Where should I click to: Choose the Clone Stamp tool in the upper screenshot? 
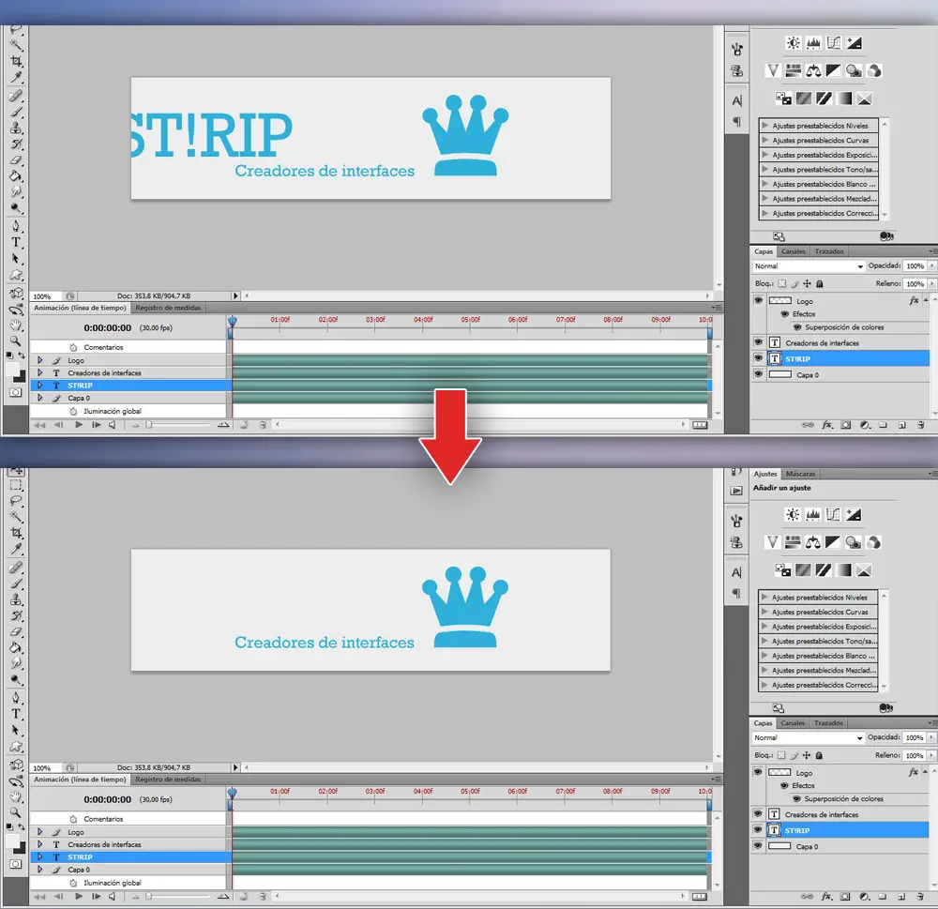(x=16, y=129)
